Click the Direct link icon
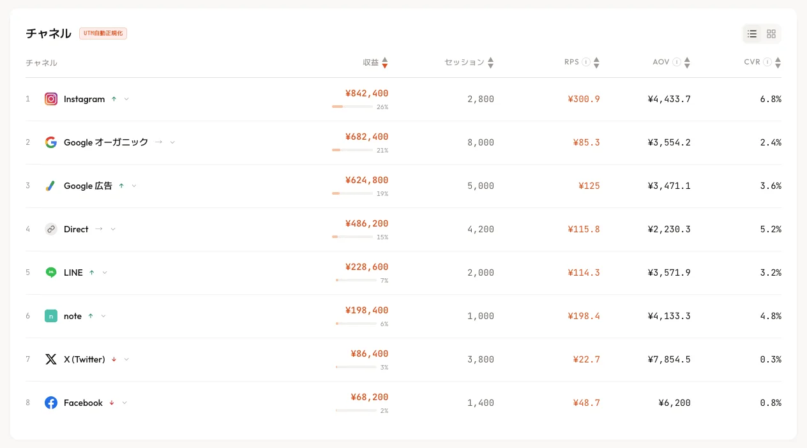This screenshot has height=448, width=807. click(x=51, y=229)
